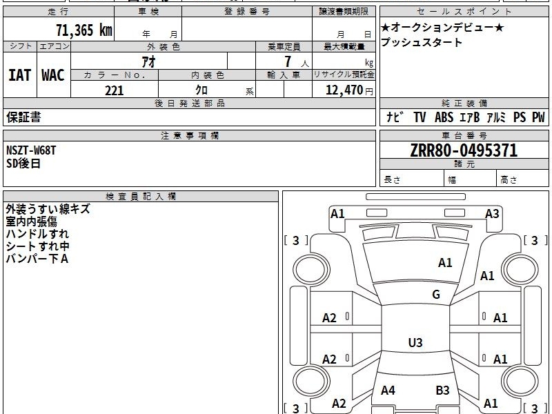Image resolution: width=552 pixels, height=414 pixels.
Task: Select the シフト label
Action: (20, 46)
